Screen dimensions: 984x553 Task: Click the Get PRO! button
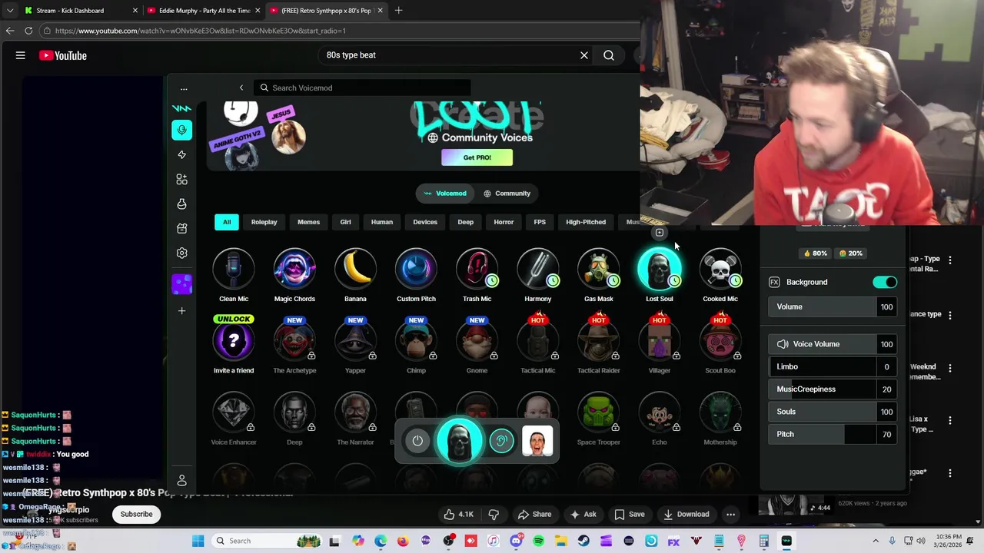tap(477, 157)
